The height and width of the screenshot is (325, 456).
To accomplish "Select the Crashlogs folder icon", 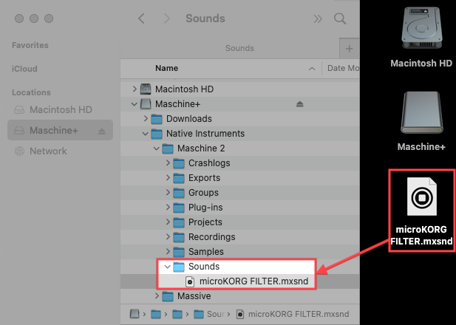I will click(x=179, y=163).
